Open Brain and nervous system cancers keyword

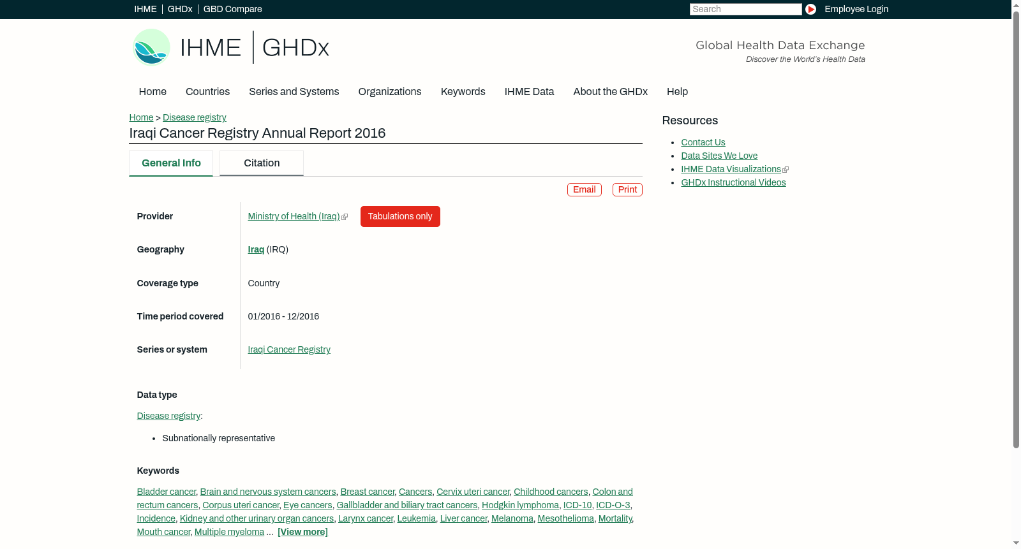(268, 492)
